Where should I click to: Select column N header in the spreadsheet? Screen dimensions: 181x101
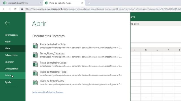[x=157, y=50]
